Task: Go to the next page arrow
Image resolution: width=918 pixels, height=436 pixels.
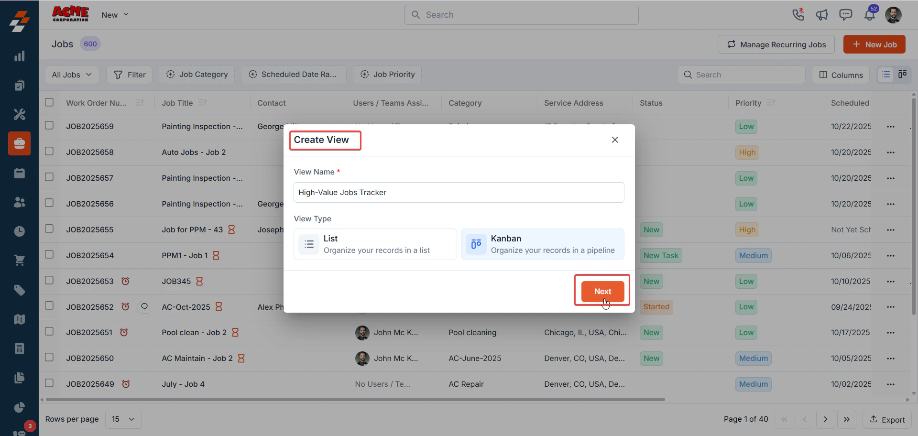Action: pos(825,419)
